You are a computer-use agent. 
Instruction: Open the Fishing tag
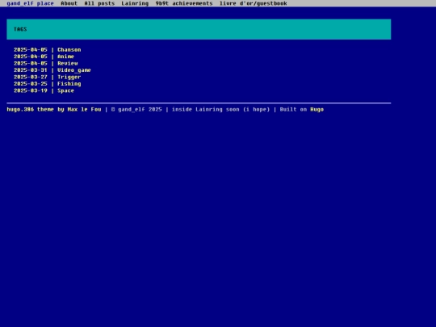(69, 84)
